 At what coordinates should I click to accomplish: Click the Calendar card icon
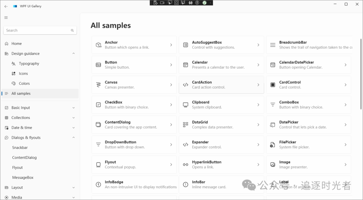click(x=186, y=65)
